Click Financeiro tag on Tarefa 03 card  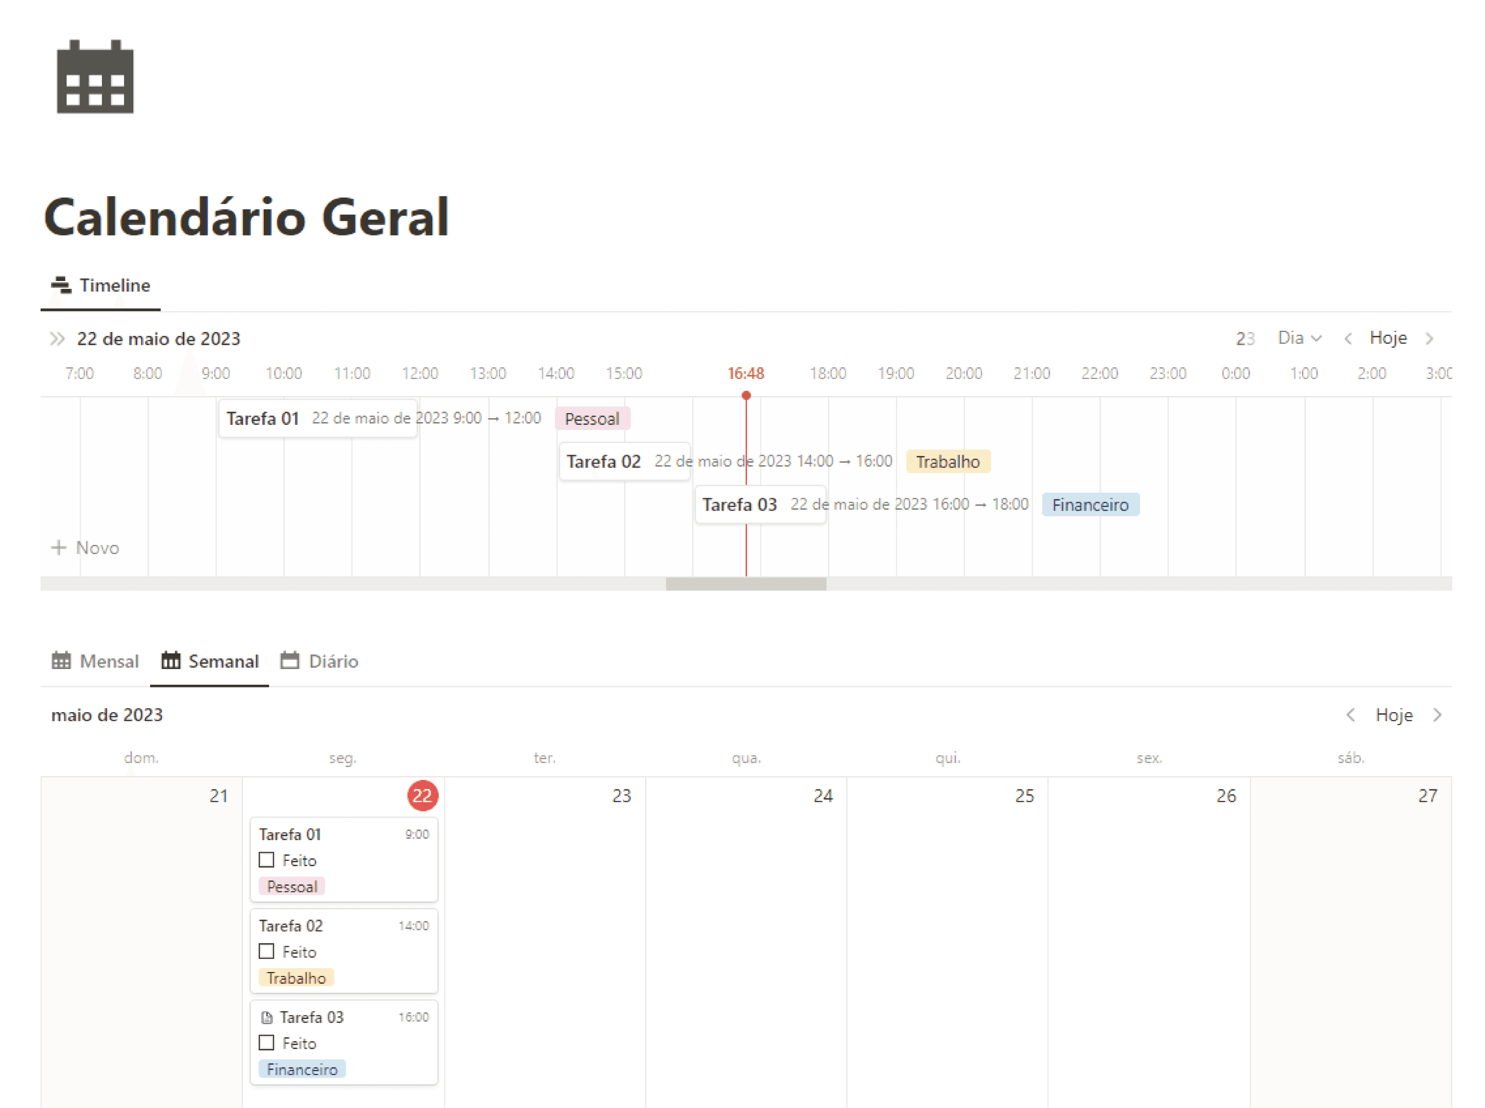(x=302, y=1069)
